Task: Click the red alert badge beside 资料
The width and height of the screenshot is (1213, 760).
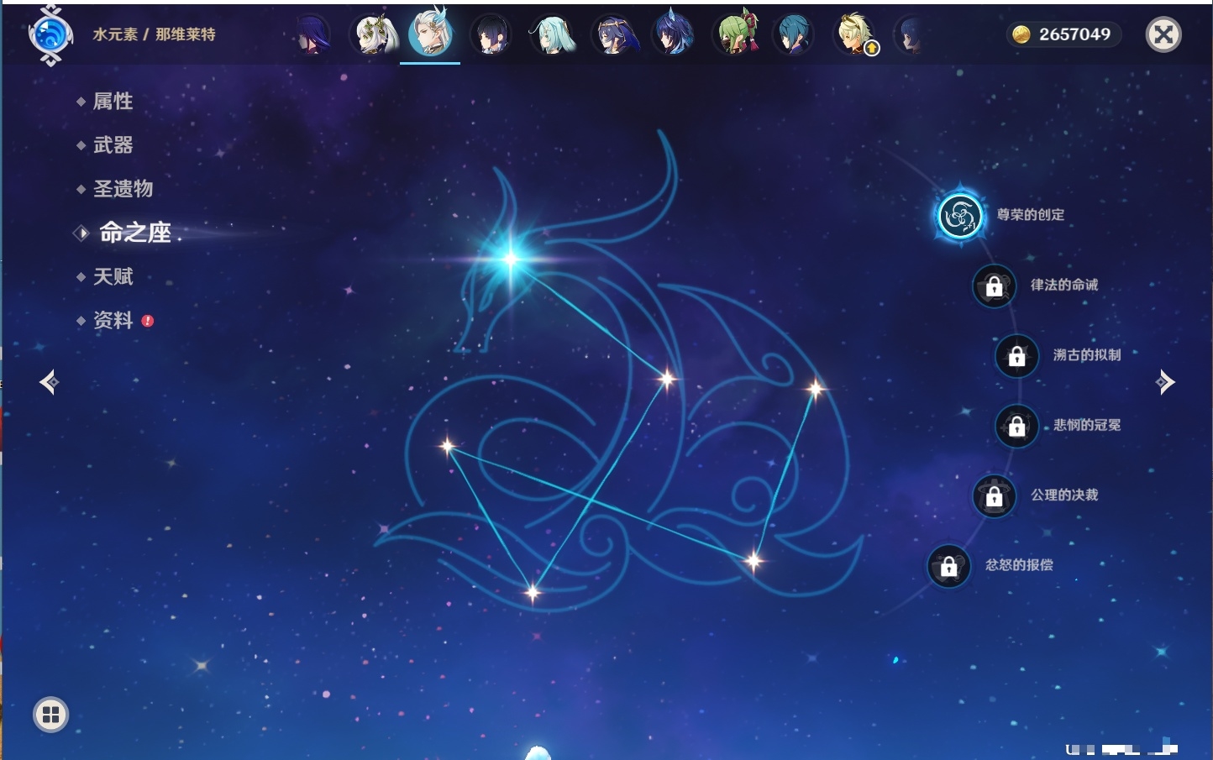Action: [148, 320]
